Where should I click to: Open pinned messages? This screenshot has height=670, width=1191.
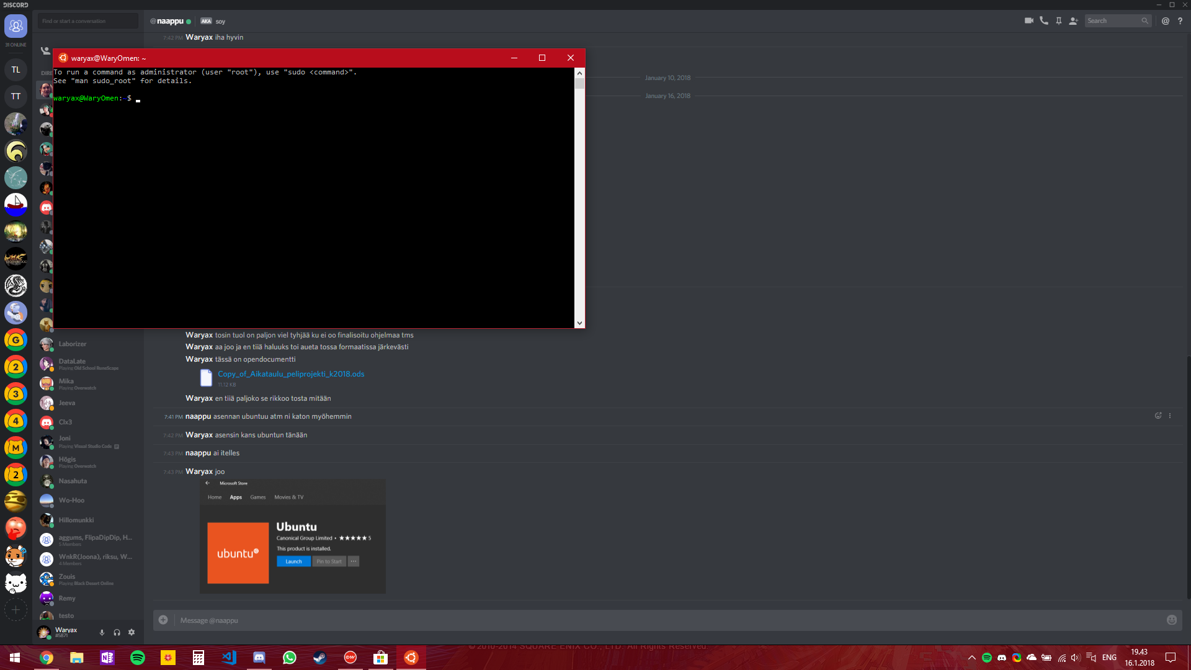tap(1059, 21)
